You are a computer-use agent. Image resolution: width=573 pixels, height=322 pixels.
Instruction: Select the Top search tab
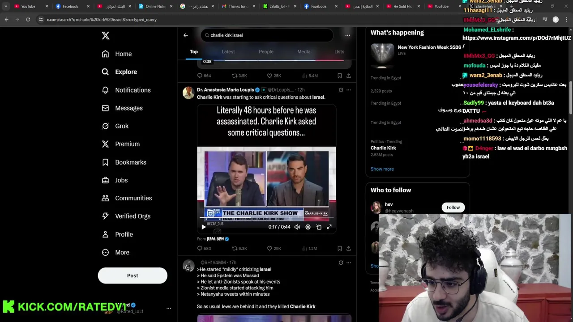[194, 52]
